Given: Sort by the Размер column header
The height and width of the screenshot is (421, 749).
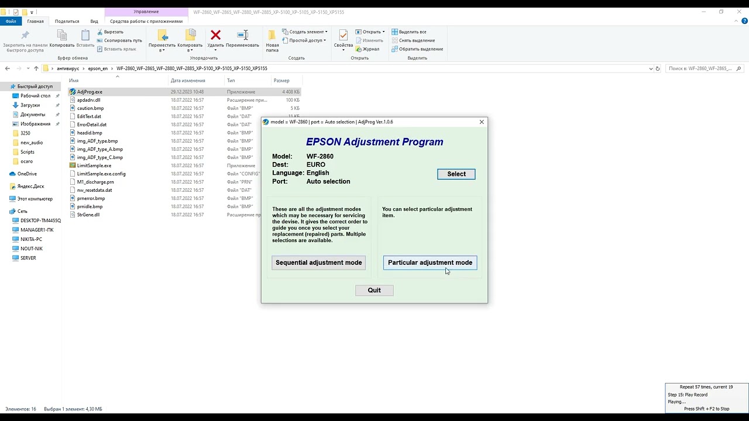Looking at the screenshot, I should [x=281, y=81].
